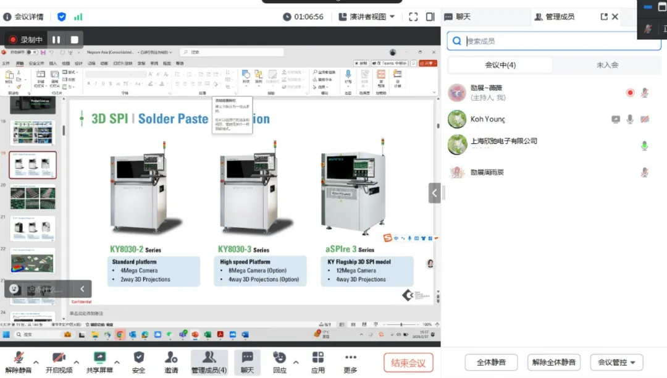Pause the meeting recording
The width and height of the screenshot is (667, 378).
pyautogui.click(x=56, y=40)
